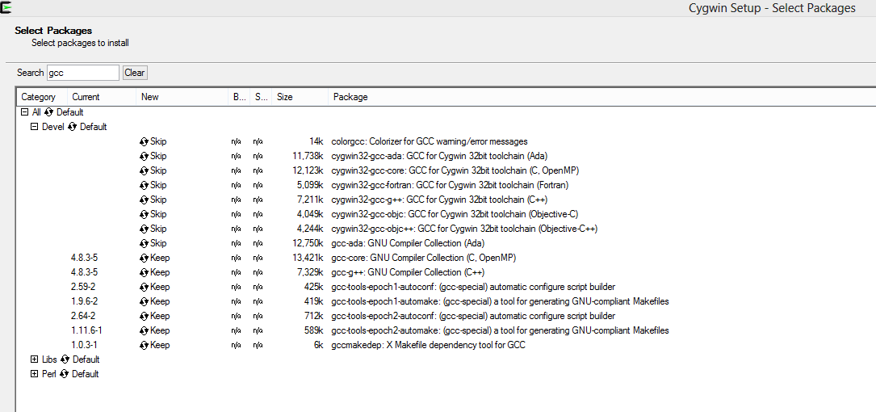Click current version 1.0.3-1
The width and height of the screenshot is (876, 412).
(x=84, y=345)
